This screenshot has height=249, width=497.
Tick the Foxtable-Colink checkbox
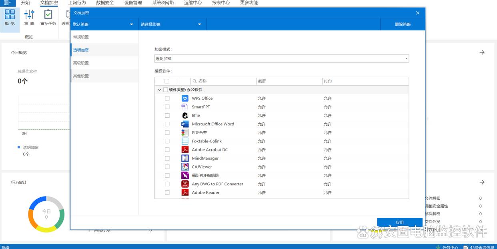167,141
